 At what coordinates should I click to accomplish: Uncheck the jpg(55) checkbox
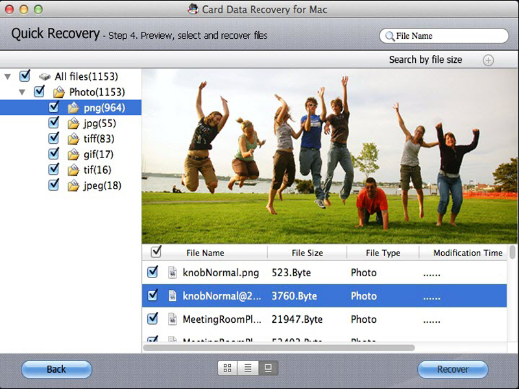coord(54,123)
